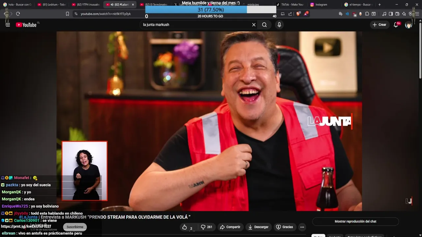The image size is (422, 237).
Task: Open the tab search window icon
Action: 374,14
